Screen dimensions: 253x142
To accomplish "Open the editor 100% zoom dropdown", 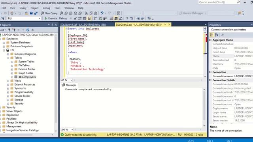I will click(71, 80).
